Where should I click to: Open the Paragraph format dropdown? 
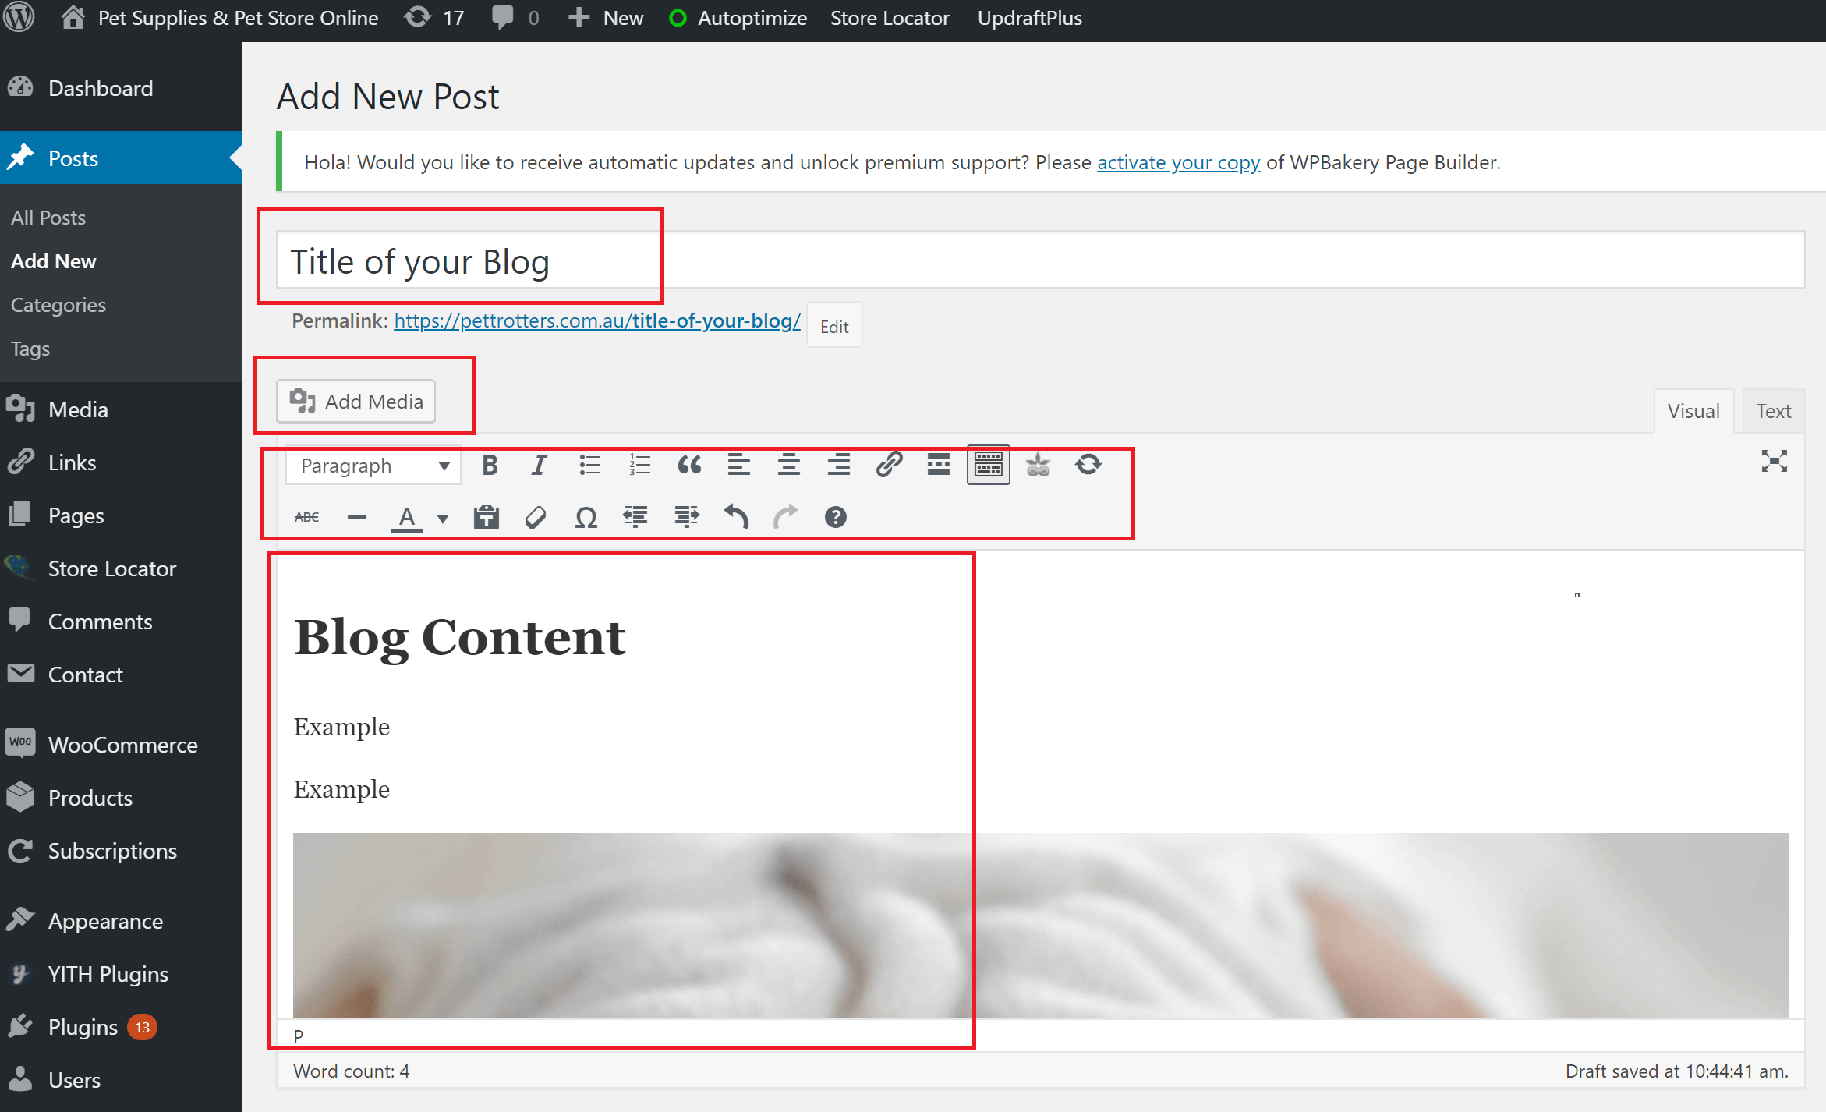click(x=374, y=466)
